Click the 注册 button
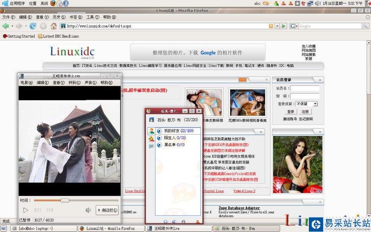Screen dimensions: 371x232 (305, 112)
